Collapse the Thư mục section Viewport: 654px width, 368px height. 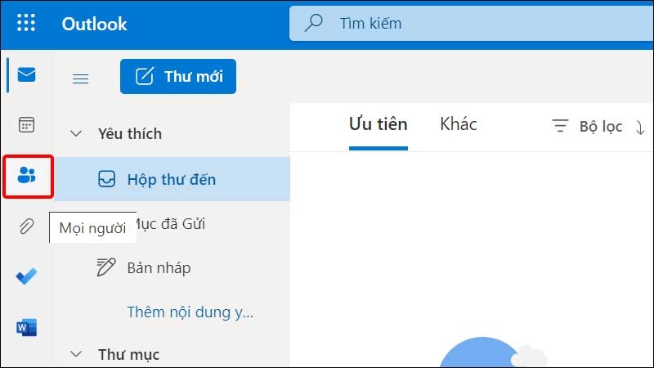pos(76,354)
